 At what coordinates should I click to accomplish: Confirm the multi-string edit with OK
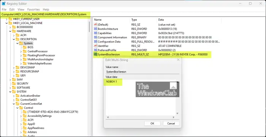pyautogui.click(x=152, y=123)
